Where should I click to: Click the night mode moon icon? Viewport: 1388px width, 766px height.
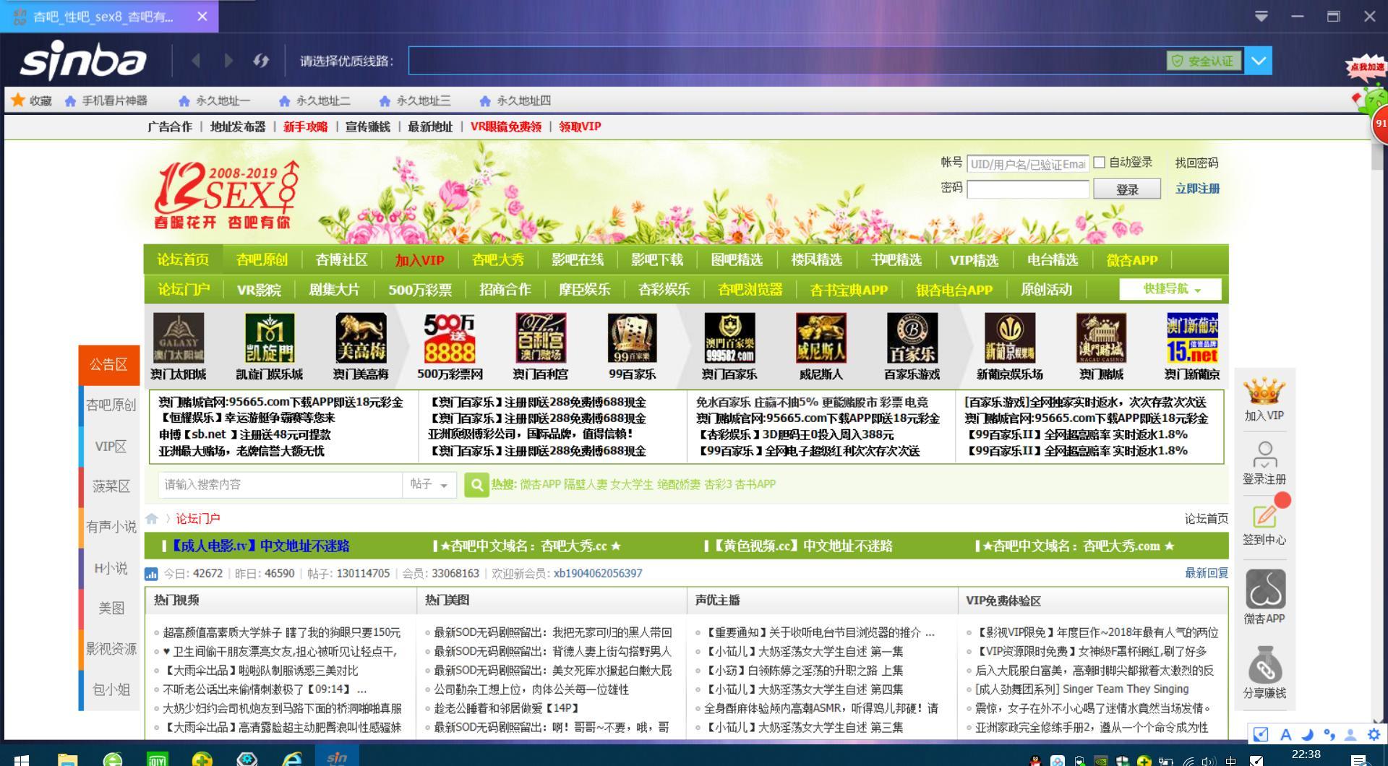click(1307, 735)
